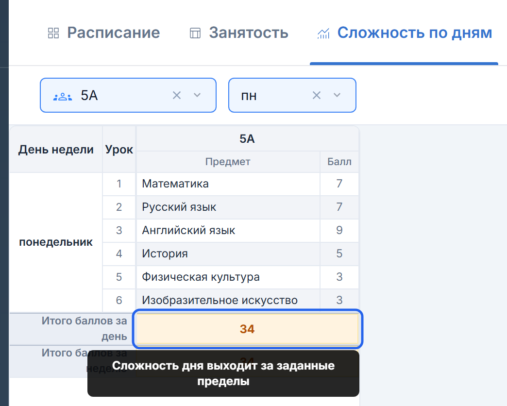Click lesson number 3 cell
The width and height of the screenshot is (507, 406).
[x=119, y=231]
